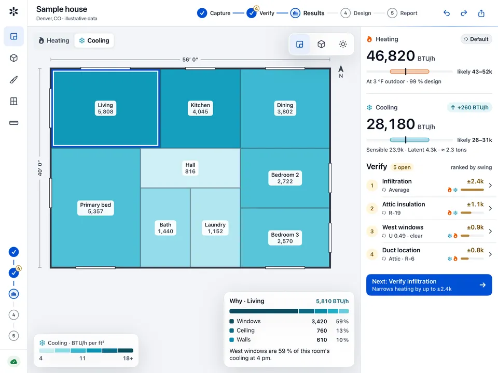
Task: Select Bedroom 2 on the plan
Action: tap(285, 178)
